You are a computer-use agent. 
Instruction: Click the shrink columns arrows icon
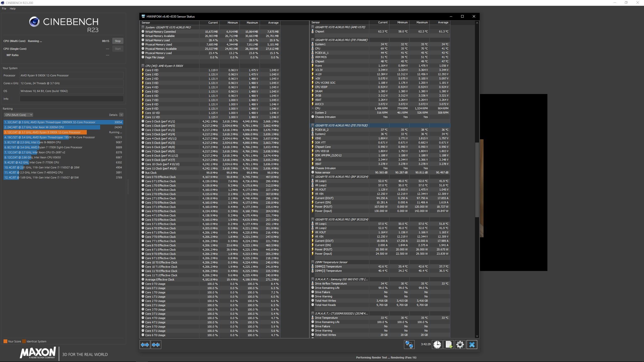point(156,345)
